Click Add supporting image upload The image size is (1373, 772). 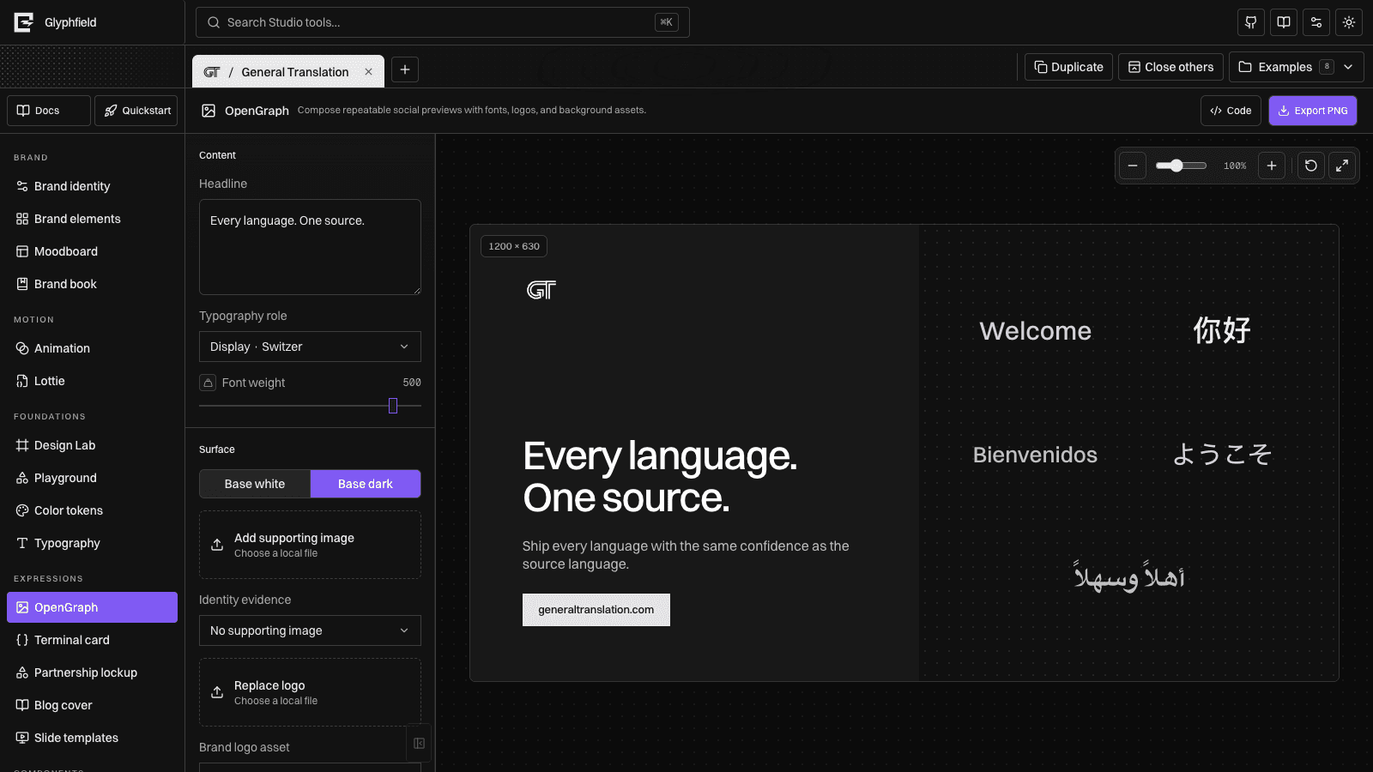pyautogui.click(x=310, y=545)
